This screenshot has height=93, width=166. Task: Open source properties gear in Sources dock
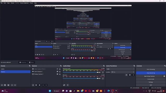tap(40, 85)
